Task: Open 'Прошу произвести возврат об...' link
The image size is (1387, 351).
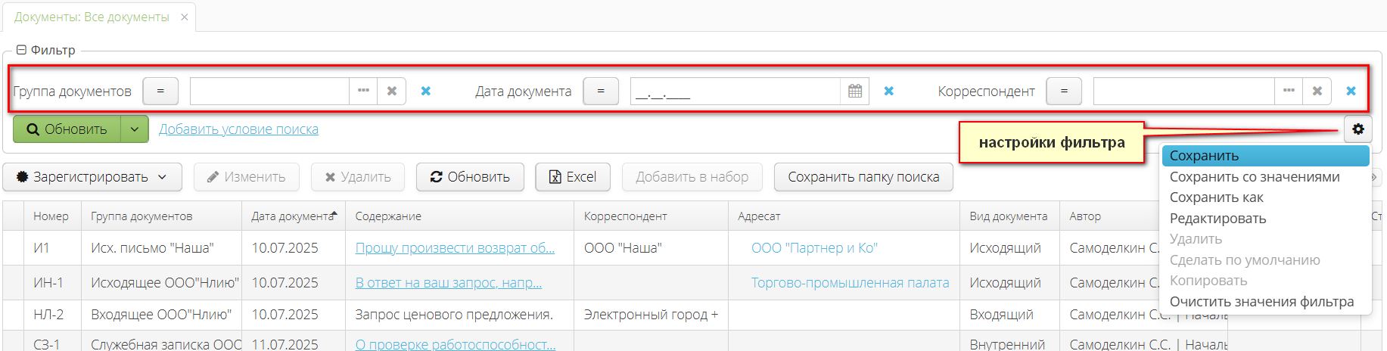Action: [455, 248]
